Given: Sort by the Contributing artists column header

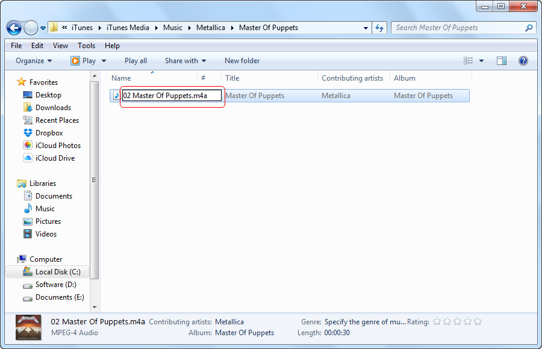Looking at the screenshot, I should click(x=354, y=78).
